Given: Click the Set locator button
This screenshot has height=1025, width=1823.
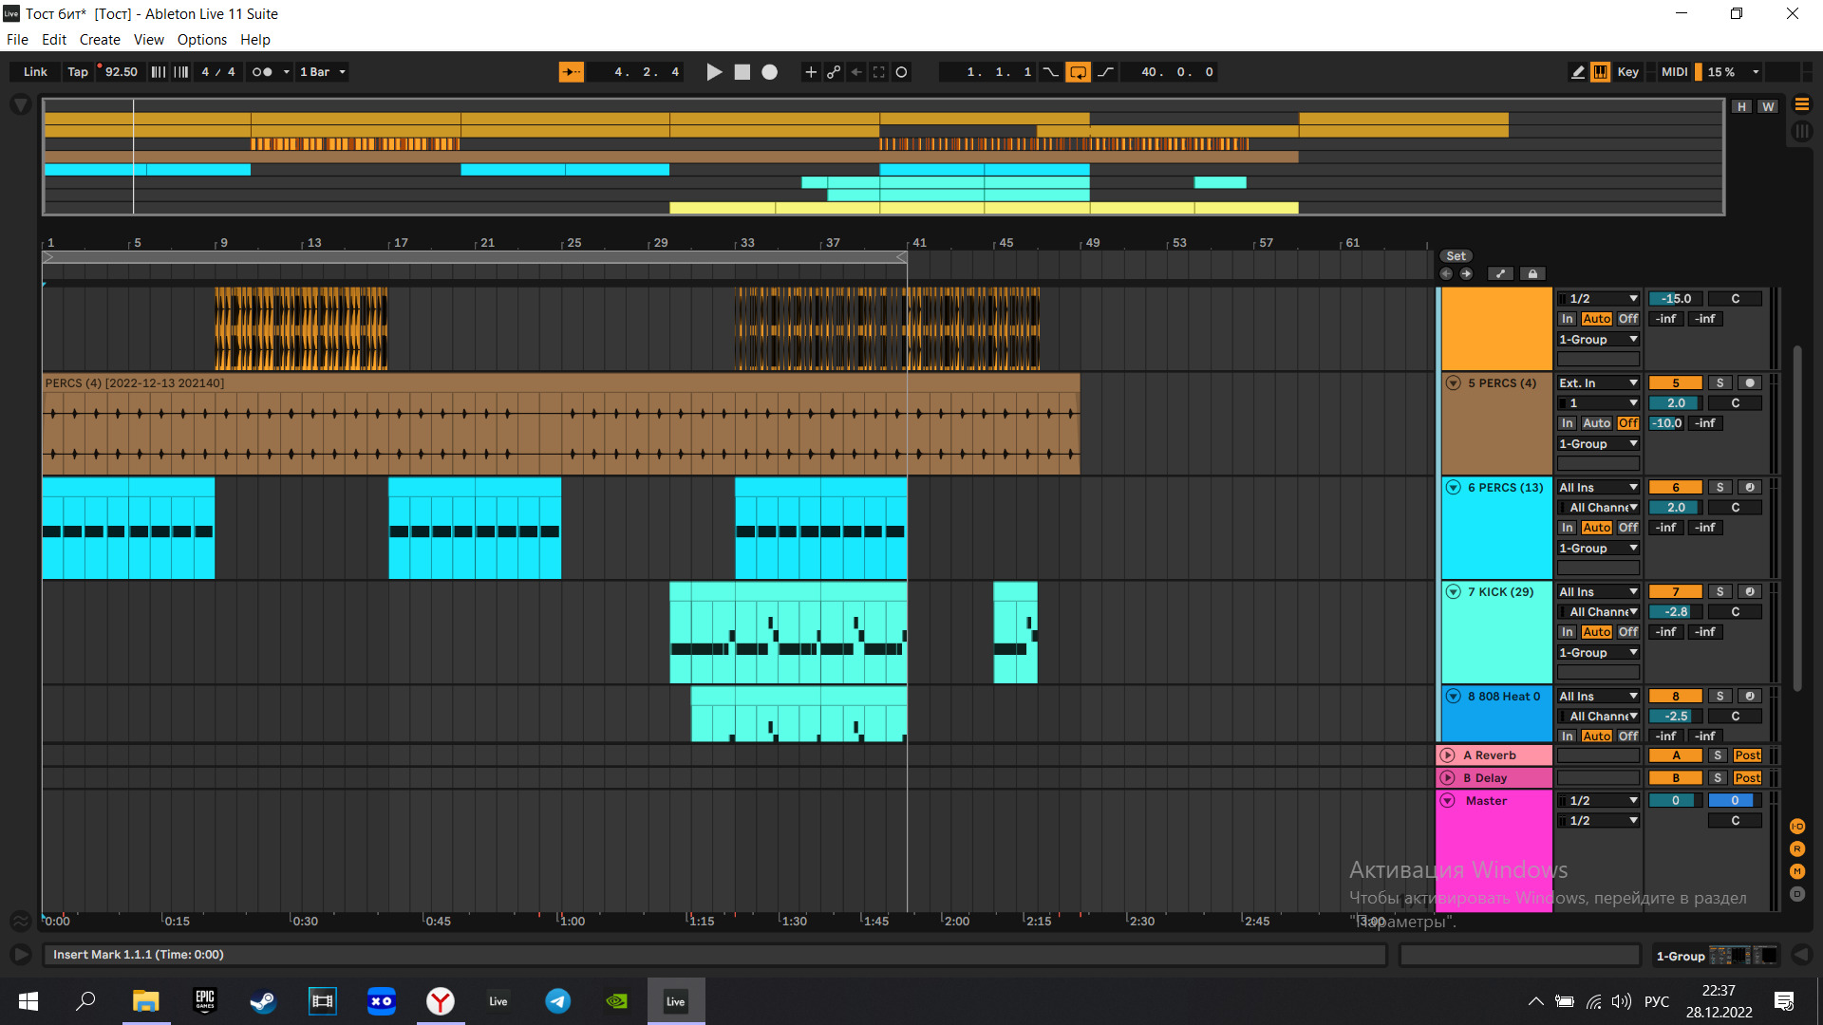Looking at the screenshot, I should (x=1457, y=256).
